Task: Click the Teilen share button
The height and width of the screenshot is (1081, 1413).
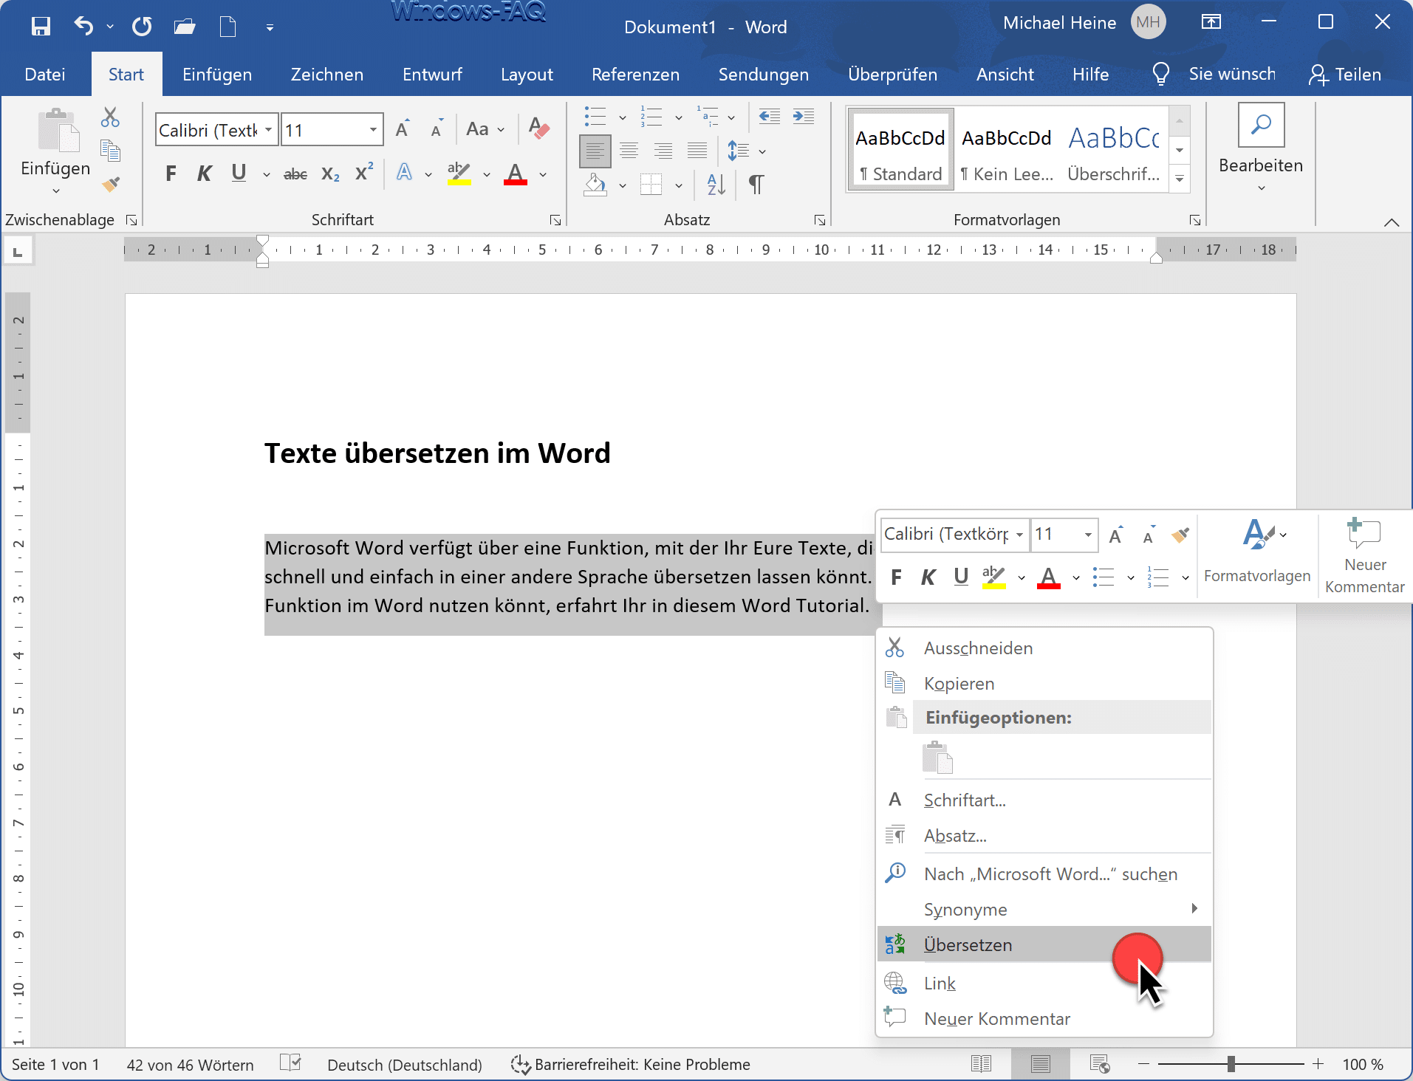Action: tap(1344, 75)
